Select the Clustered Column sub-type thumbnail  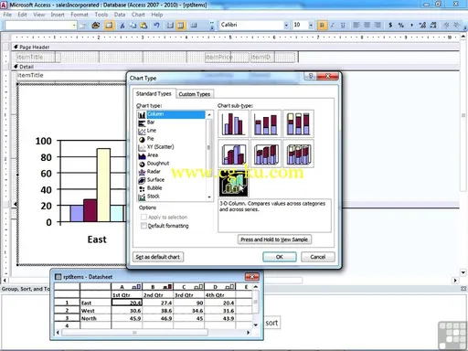pos(233,123)
